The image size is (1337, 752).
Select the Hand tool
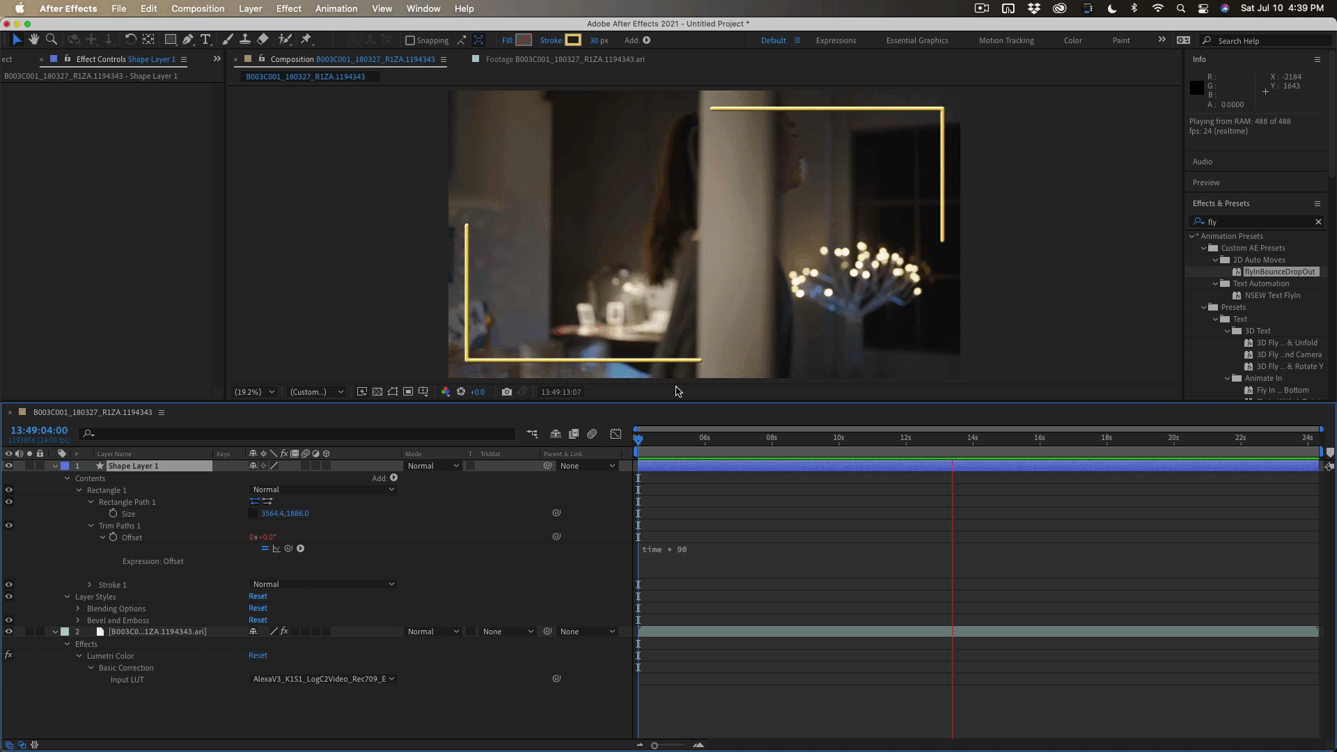coord(33,40)
